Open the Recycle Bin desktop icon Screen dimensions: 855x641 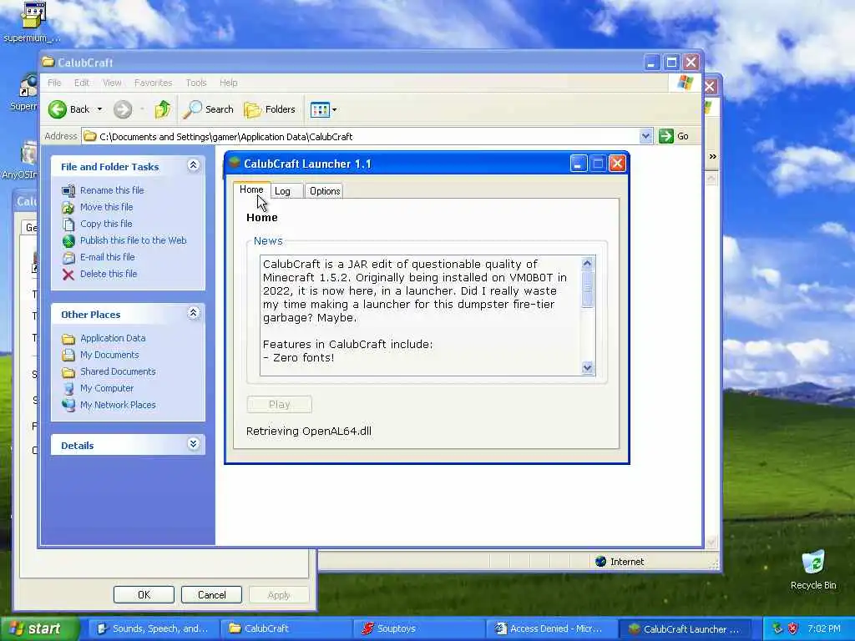[x=813, y=569]
